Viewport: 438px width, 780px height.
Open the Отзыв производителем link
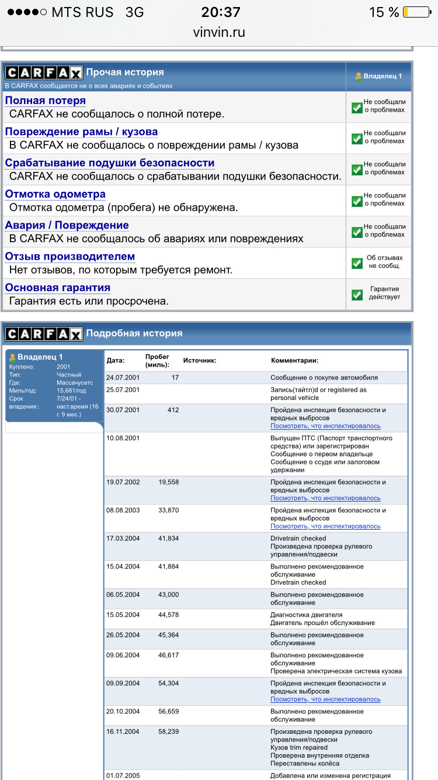pyautogui.click(x=70, y=256)
